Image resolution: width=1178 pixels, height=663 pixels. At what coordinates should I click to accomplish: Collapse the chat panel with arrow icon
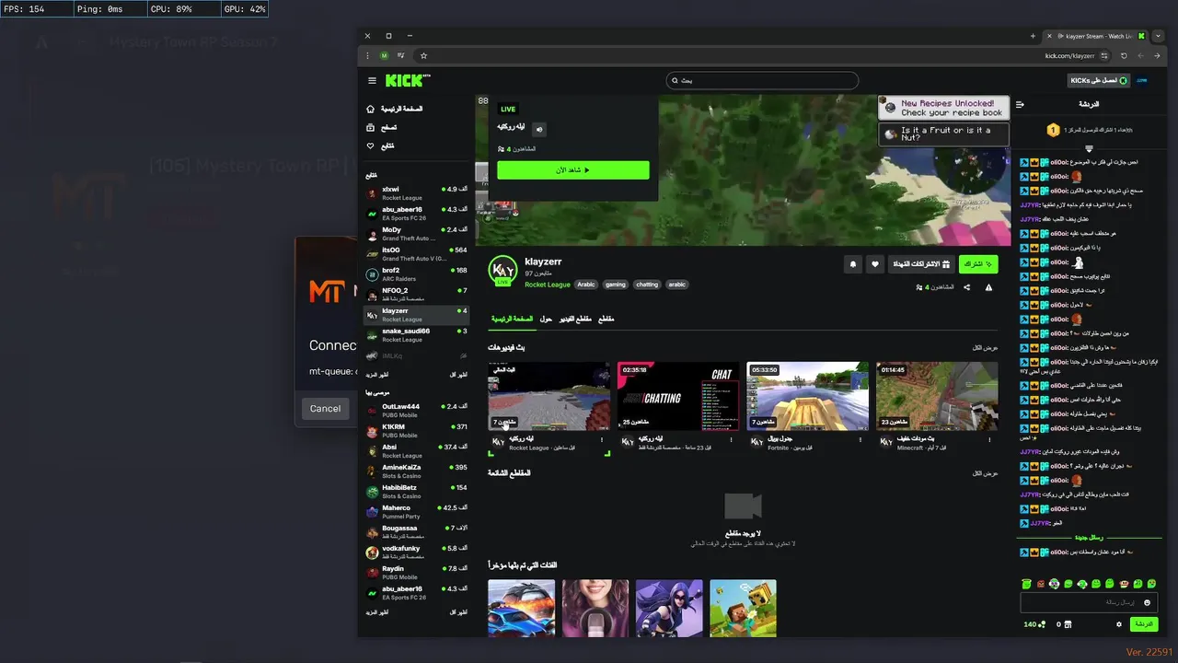(x=1020, y=104)
